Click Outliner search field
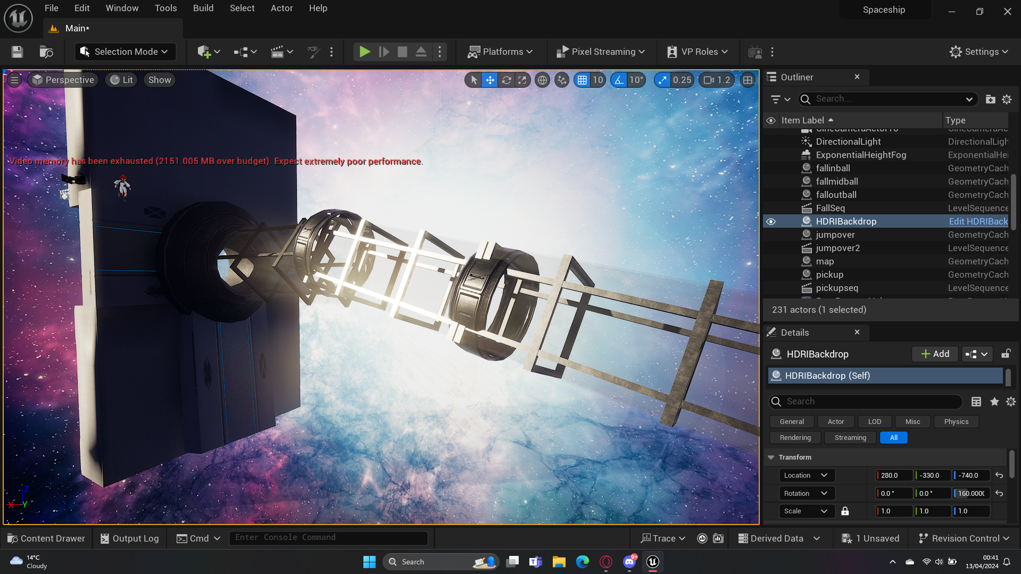This screenshot has height=574, width=1021. click(x=888, y=99)
